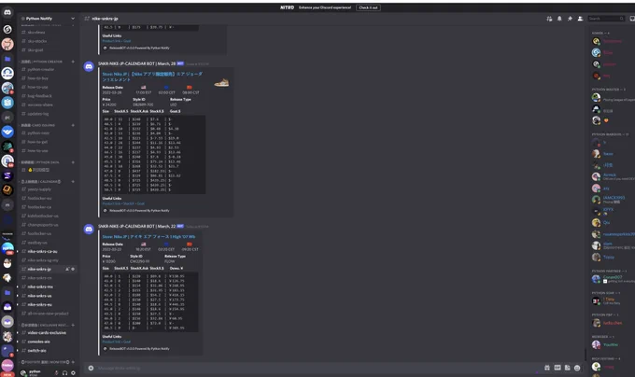This screenshot has width=635, height=377.
Task: Collapse the EXCLUSIVE RESTOCK category
Action: click(45, 326)
